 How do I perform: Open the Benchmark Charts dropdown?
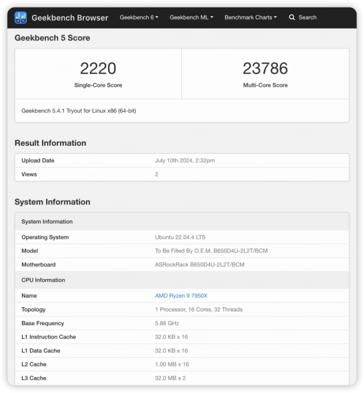point(250,17)
